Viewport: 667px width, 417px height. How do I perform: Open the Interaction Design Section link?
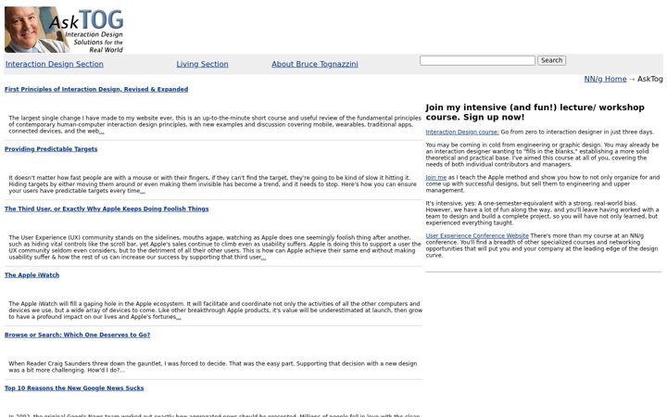coord(55,64)
